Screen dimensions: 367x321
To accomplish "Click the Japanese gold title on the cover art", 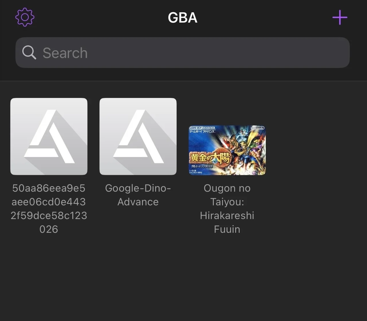I will (x=210, y=158).
